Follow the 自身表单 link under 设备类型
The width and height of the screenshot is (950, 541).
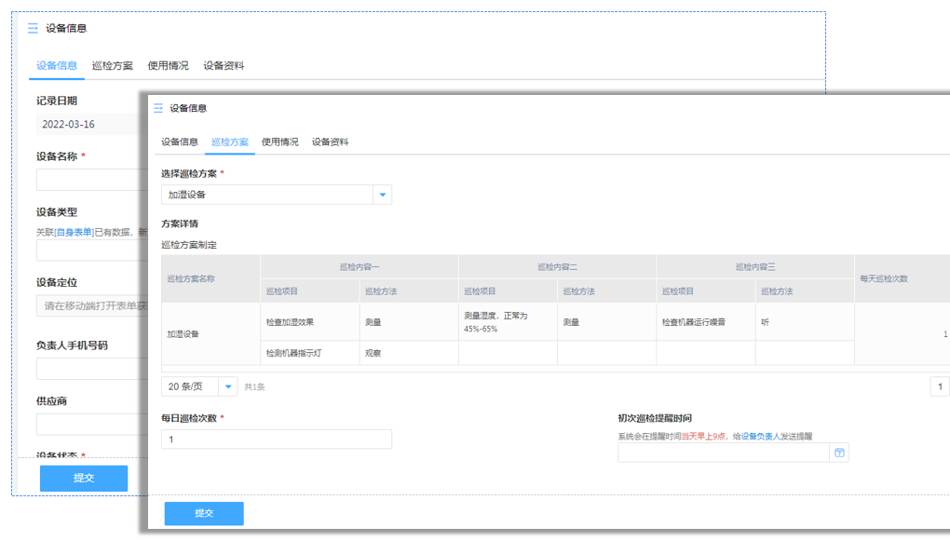pyautogui.click(x=75, y=232)
